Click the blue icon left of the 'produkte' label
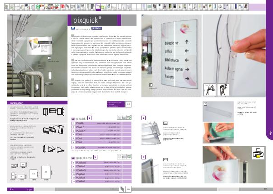 [x=73, y=28]
